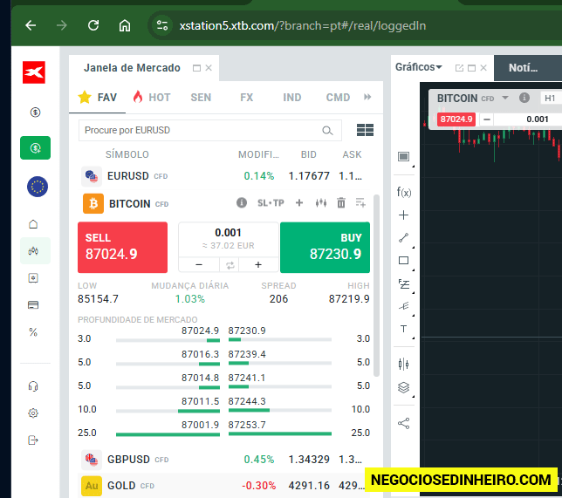The image size is (562, 498).
Task: Add BITCOIN to list via list-plus icon
Action: pos(360,203)
